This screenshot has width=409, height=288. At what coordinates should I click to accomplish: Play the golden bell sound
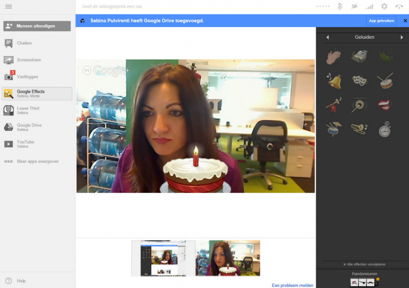pyautogui.click(x=334, y=81)
